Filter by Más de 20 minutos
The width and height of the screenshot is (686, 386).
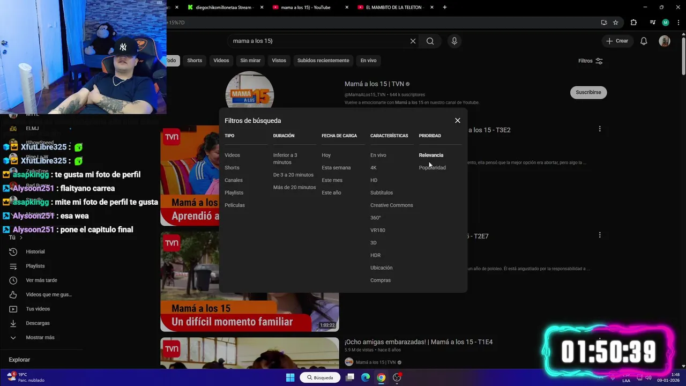coord(294,187)
